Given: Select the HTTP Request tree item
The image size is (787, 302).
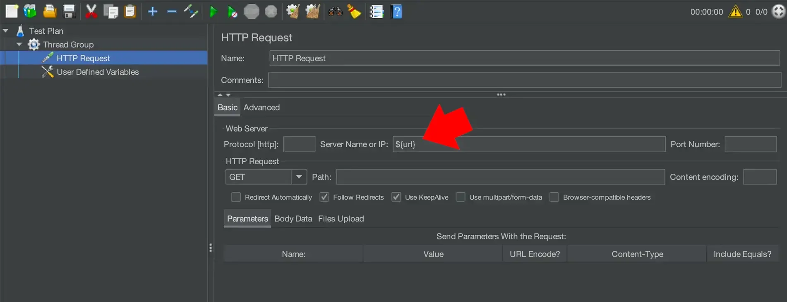Looking at the screenshot, I should point(83,58).
